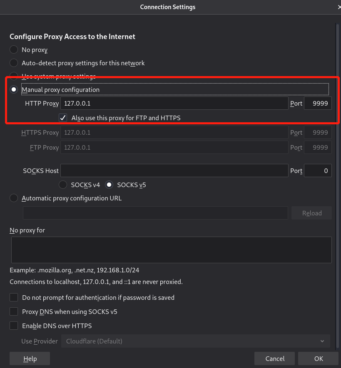Click the HTTP Proxy address field
The height and width of the screenshot is (368, 341).
pyautogui.click(x=174, y=103)
